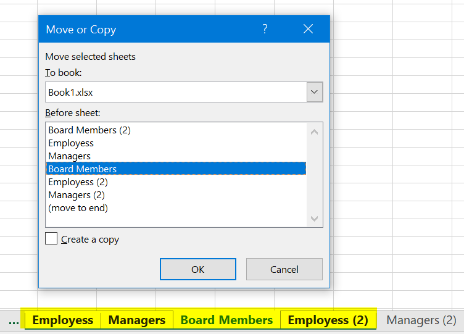464x334 pixels.
Task: Switch to the Employess sheet tab
Action: 62,320
